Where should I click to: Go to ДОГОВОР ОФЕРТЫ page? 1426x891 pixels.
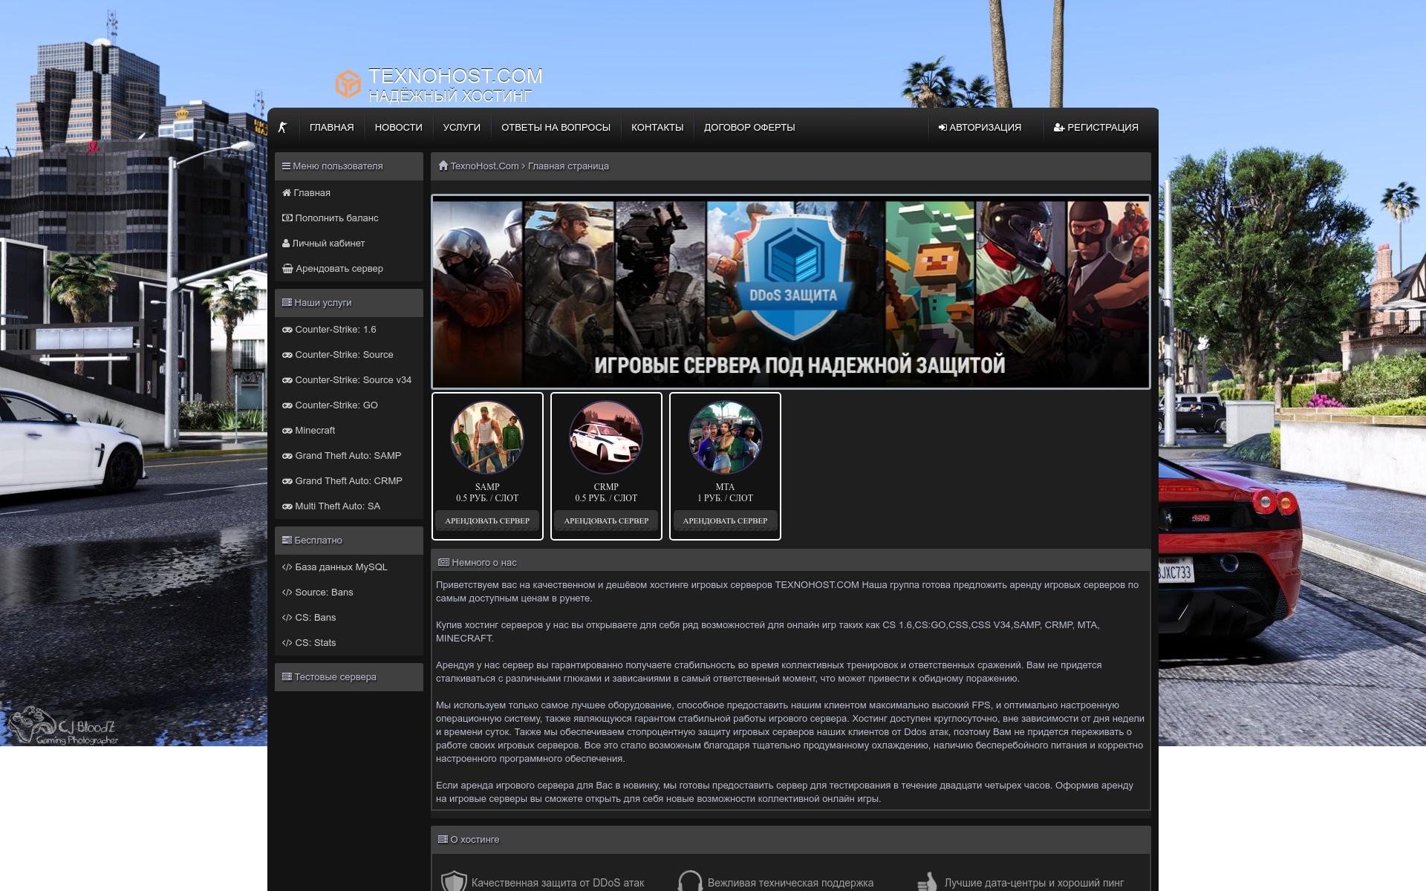click(x=749, y=128)
